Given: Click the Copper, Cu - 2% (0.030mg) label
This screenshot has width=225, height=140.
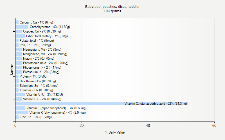Looking at the screenshot, I should 42,31.
